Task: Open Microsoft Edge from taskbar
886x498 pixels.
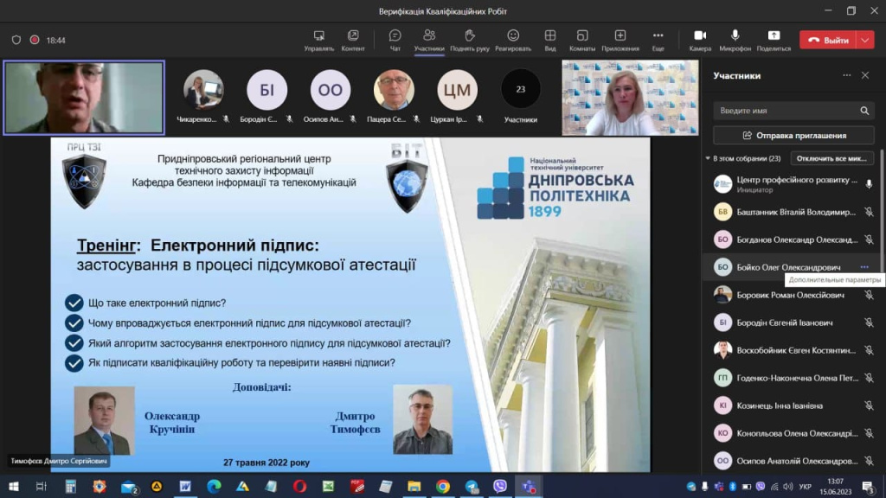Action: [214, 486]
